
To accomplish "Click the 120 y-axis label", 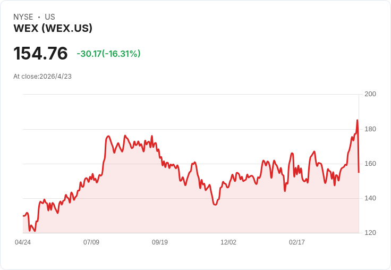I will (x=370, y=233).
